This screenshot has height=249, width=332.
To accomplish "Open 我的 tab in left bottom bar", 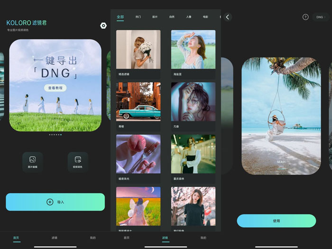I will tap(92, 238).
